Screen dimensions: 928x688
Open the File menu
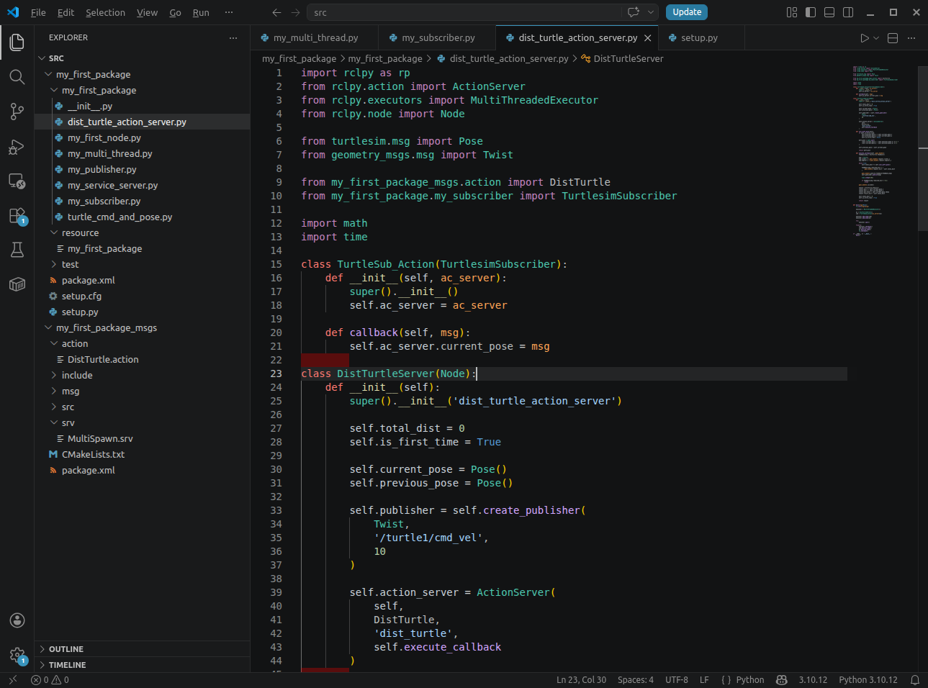(x=38, y=12)
